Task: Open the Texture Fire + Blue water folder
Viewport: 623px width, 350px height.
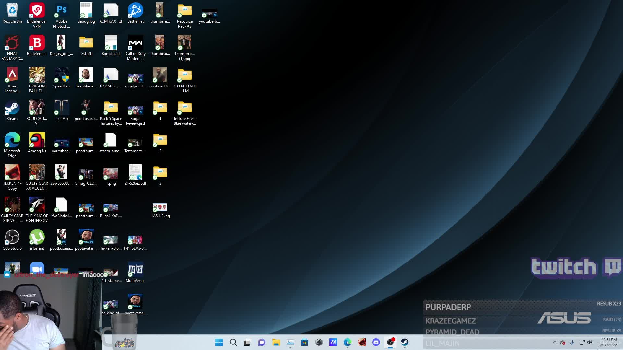Action: click(185, 113)
